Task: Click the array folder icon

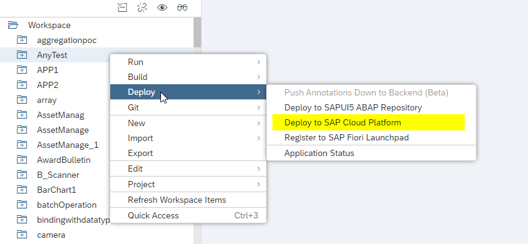Action: pos(22,100)
